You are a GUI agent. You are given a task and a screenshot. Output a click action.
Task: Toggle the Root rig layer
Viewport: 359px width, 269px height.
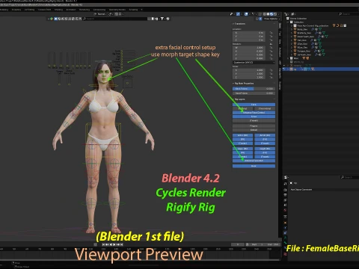[254, 166]
